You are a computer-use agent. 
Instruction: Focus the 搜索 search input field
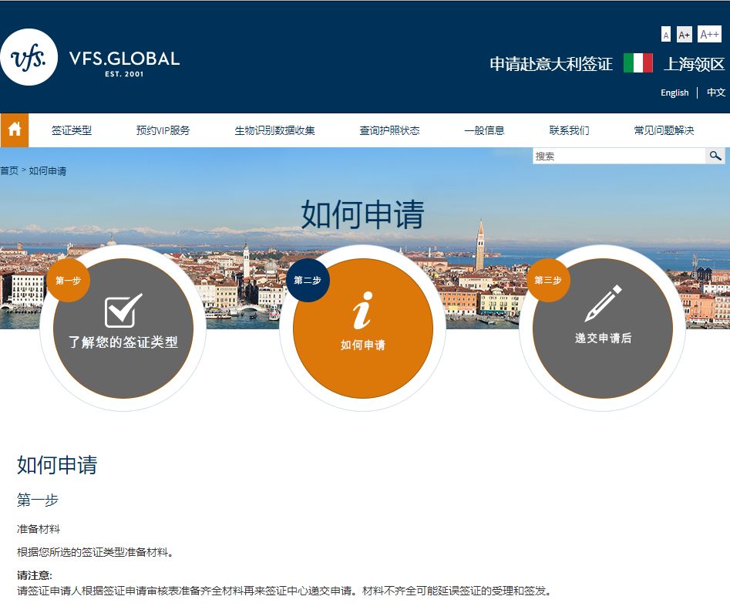click(618, 156)
